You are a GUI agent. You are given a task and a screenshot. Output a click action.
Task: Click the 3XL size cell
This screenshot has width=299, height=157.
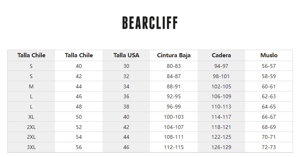click(31, 147)
